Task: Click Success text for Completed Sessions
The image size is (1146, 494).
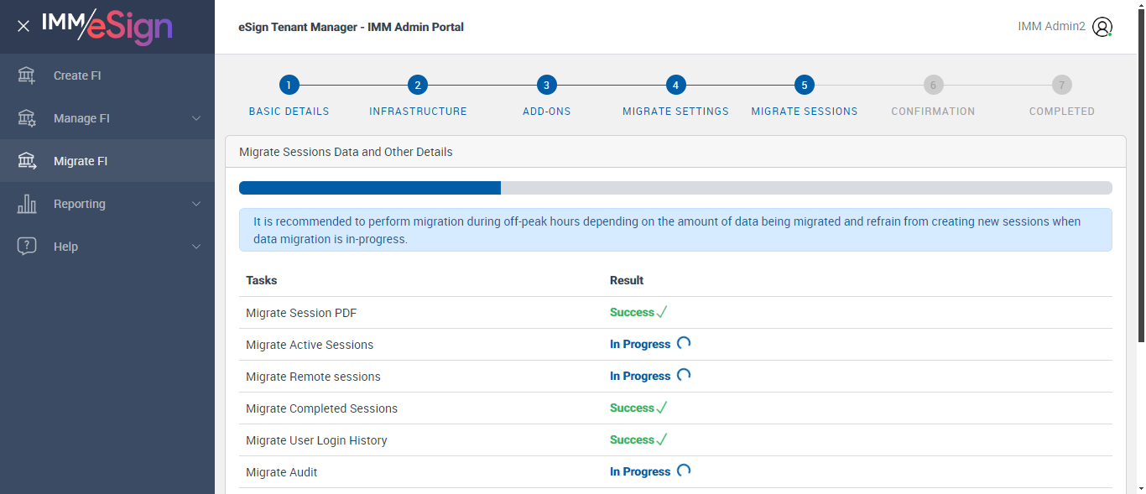Action: 632,408
